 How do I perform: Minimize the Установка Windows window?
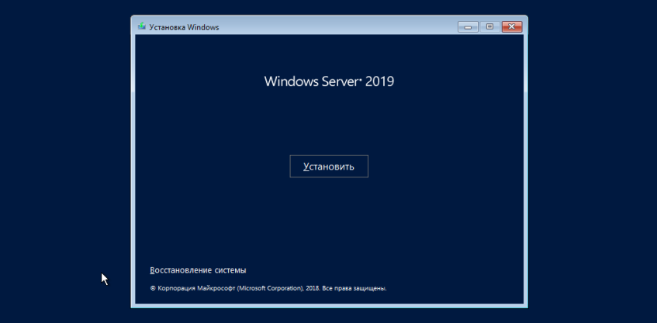tap(468, 27)
